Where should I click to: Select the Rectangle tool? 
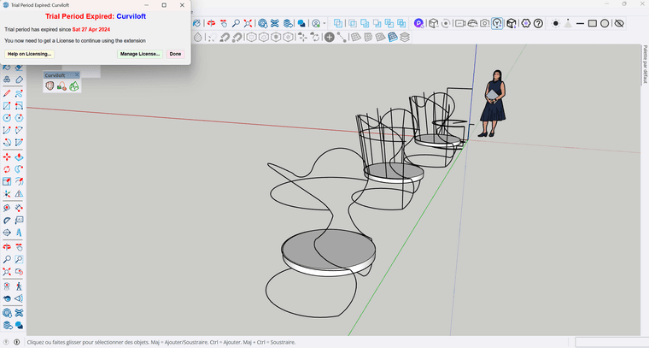(x=7, y=106)
